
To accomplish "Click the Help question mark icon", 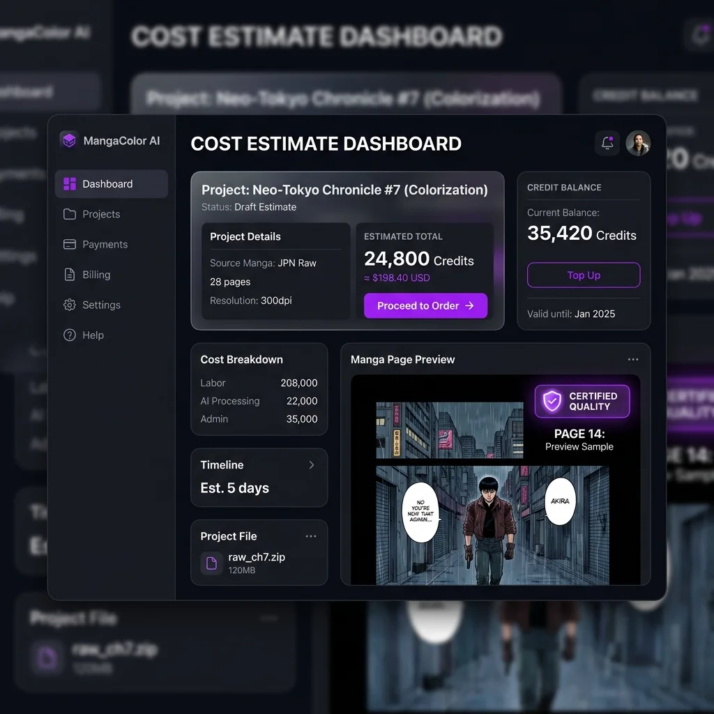I will (x=70, y=335).
